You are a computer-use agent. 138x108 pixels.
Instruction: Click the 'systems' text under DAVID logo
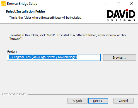coord(121,20)
